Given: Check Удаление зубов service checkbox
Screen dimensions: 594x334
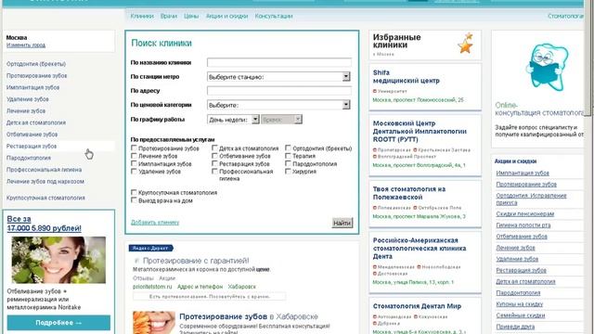Looking at the screenshot, I should (134, 171).
